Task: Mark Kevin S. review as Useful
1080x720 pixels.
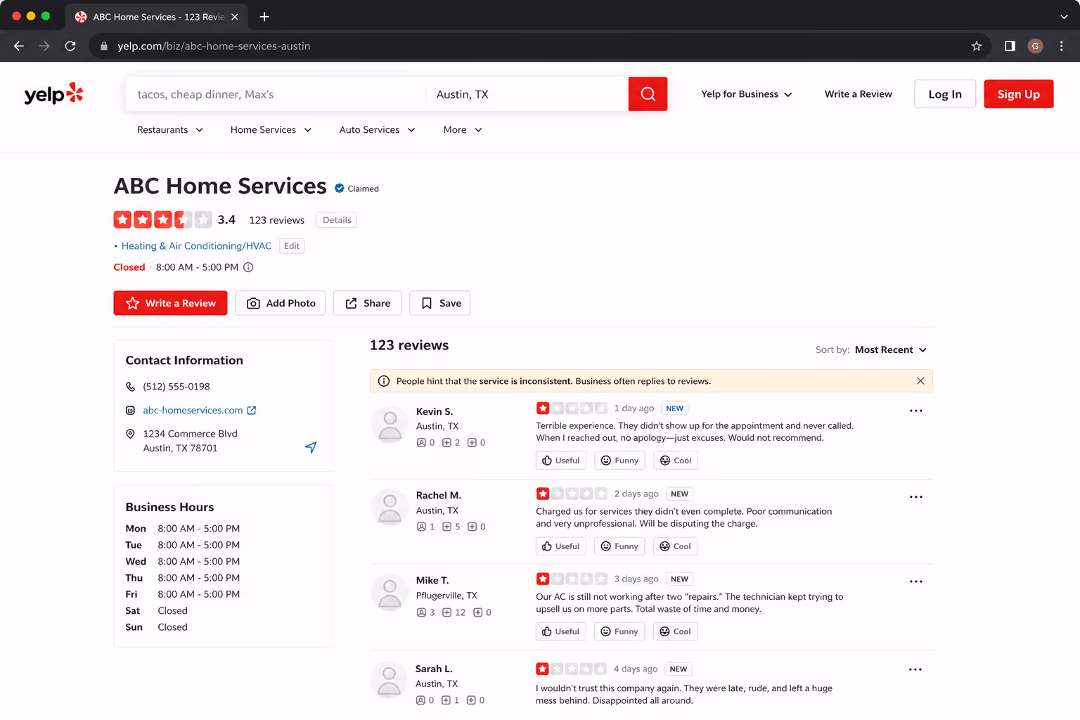Action: tap(561, 461)
